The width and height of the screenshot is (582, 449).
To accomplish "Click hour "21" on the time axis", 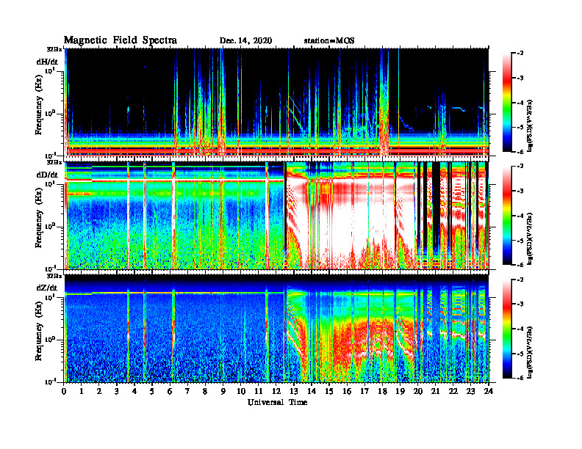I will 435,391.
